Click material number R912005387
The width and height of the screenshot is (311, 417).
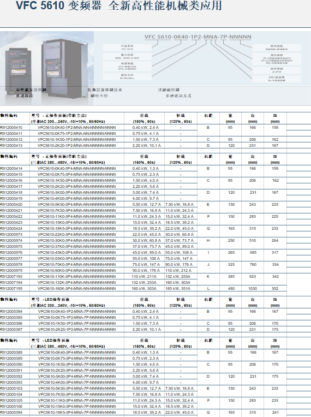pyautogui.click(x=11, y=330)
